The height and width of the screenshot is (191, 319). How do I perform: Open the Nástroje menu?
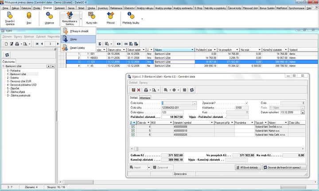tap(29, 37)
